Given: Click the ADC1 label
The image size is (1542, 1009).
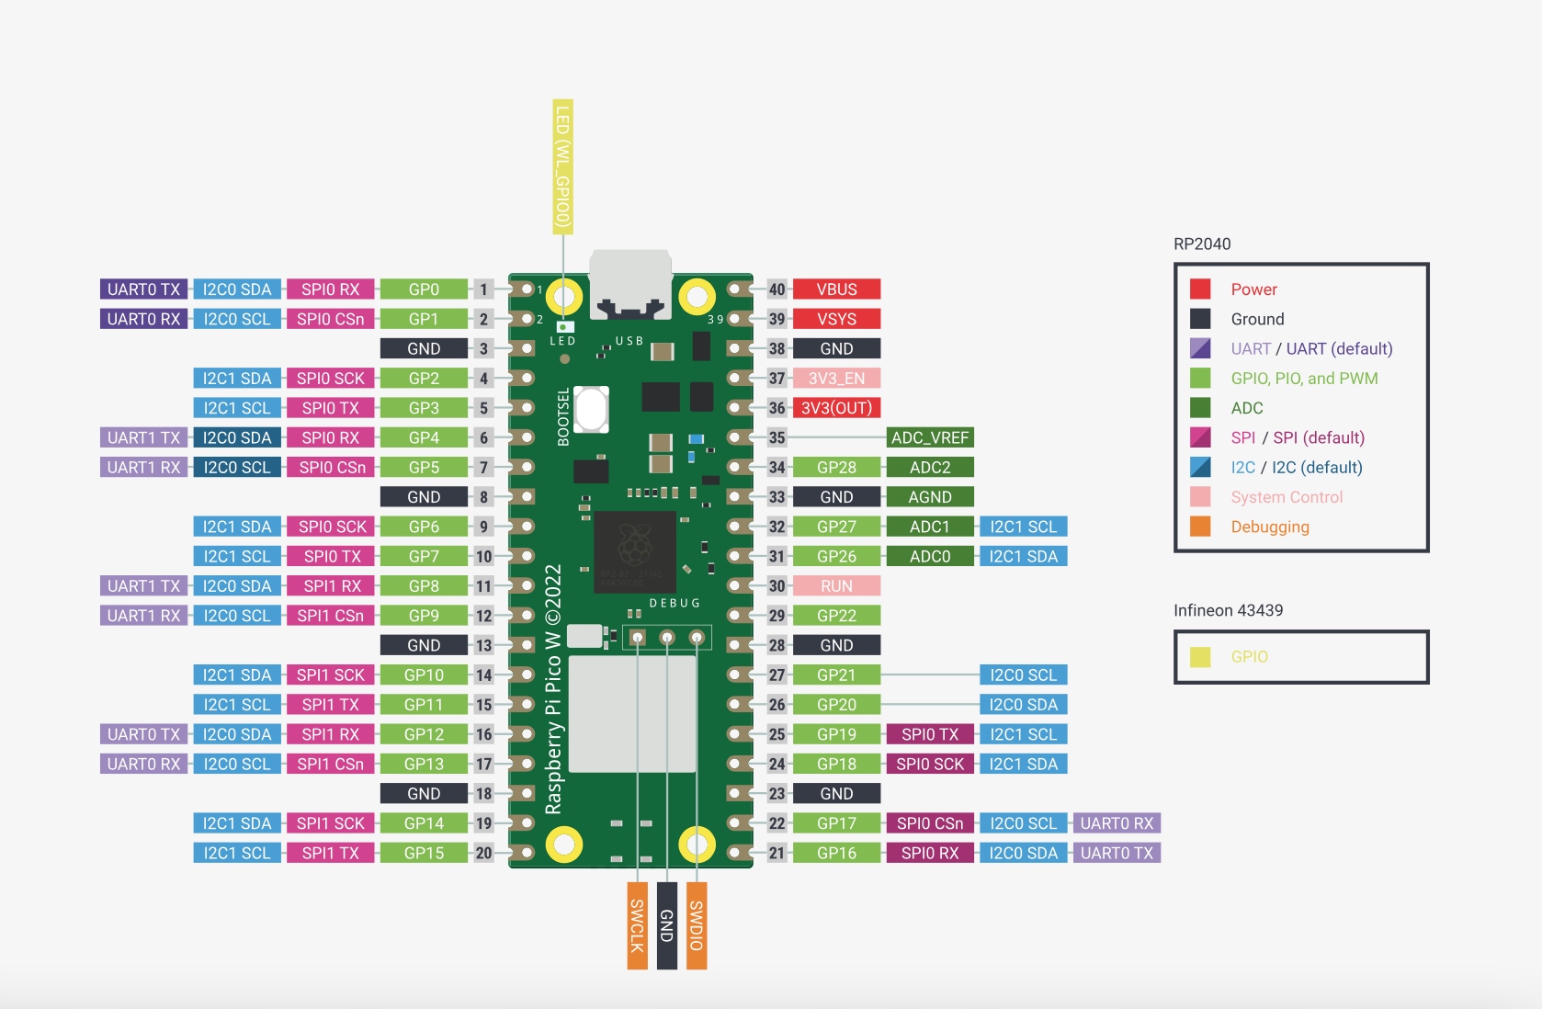Looking at the screenshot, I should click(930, 527).
